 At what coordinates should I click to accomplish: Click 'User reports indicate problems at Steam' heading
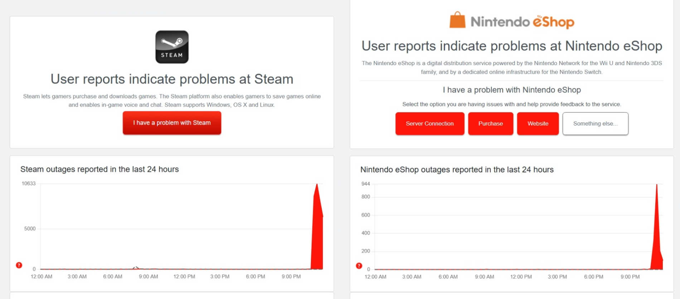point(172,79)
